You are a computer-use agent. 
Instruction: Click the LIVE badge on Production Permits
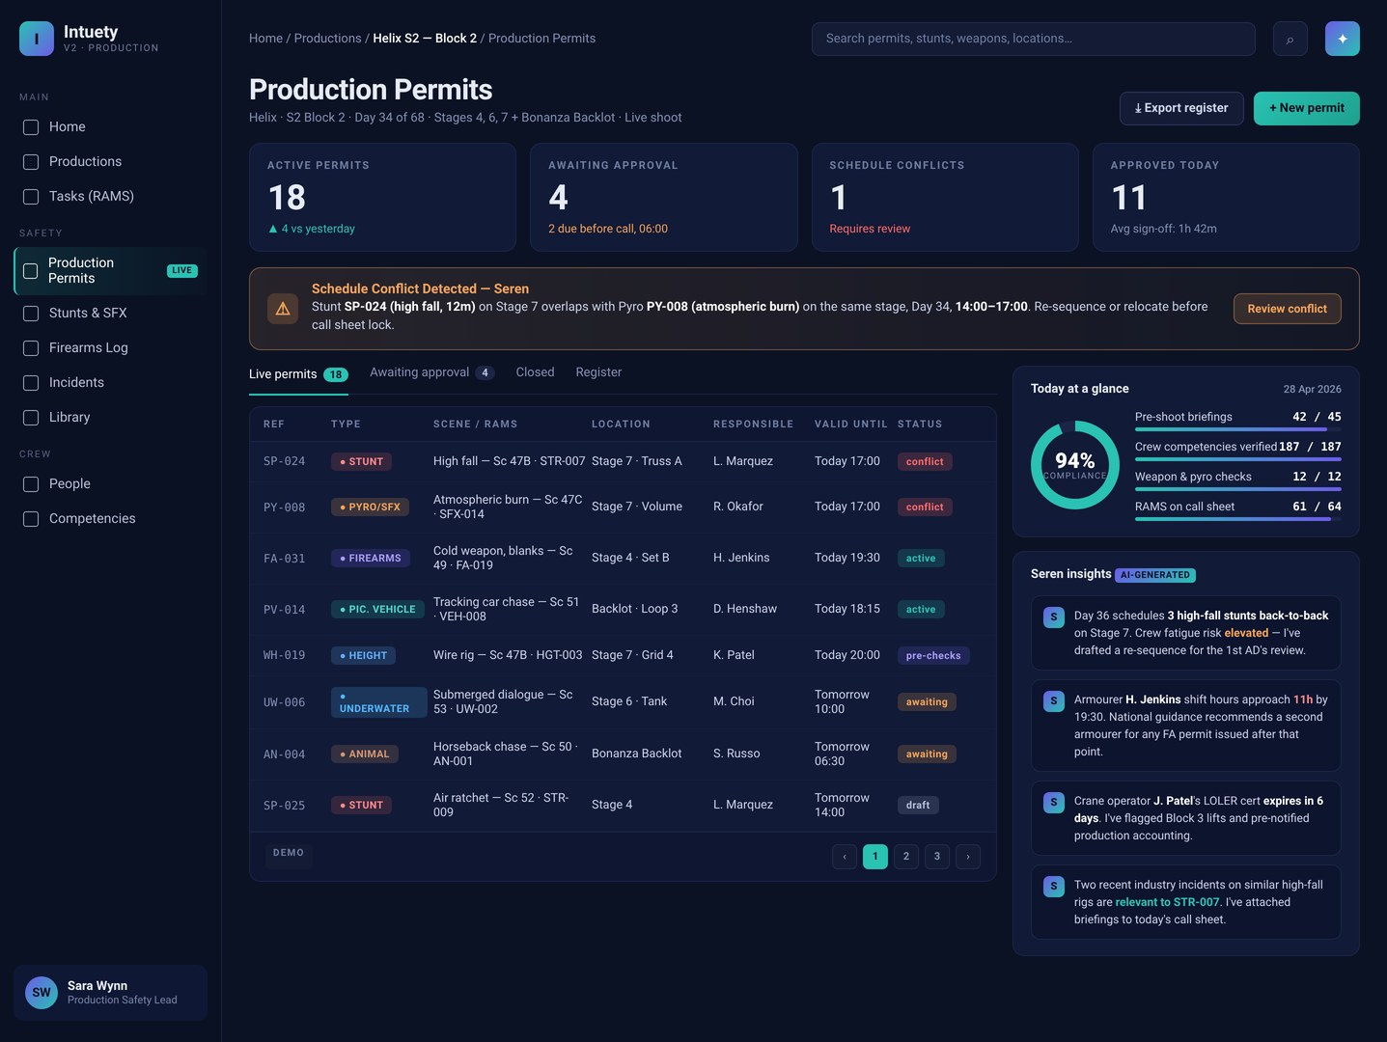pos(181,270)
